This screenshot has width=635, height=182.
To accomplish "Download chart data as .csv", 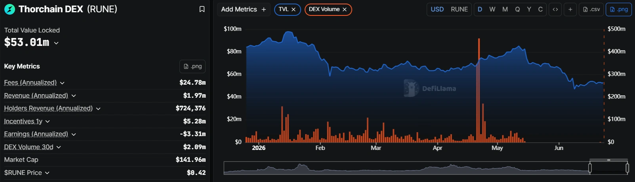I will [x=591, y=9].
